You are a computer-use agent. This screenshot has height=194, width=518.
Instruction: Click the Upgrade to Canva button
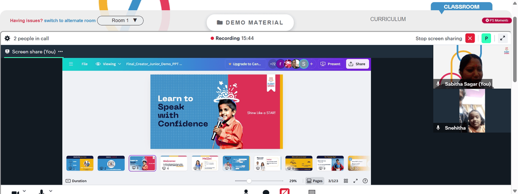point(246,64)
